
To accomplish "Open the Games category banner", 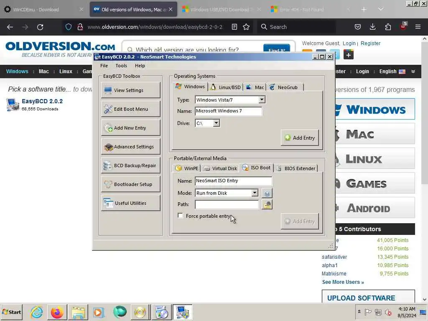I will point(375,184).
